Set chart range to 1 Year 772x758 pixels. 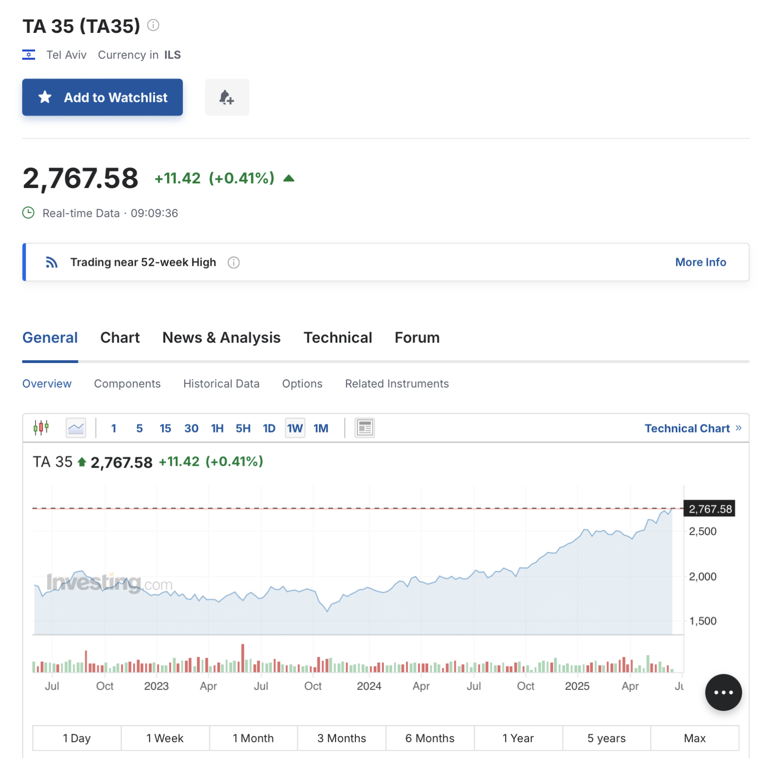click(518, 738)
